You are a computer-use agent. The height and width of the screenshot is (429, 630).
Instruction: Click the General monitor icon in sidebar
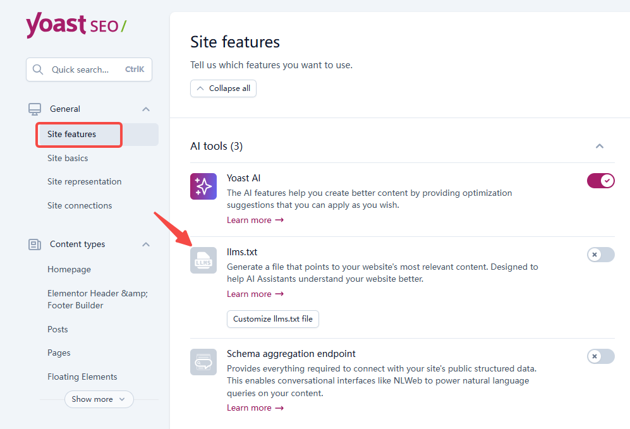[x=34, y=107]
